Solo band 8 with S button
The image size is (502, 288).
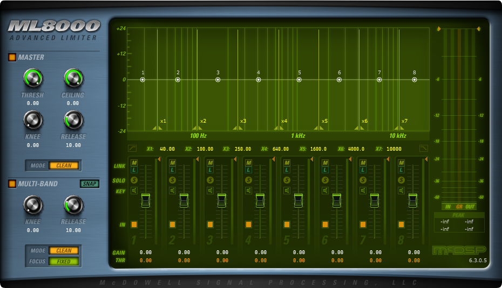401,180
